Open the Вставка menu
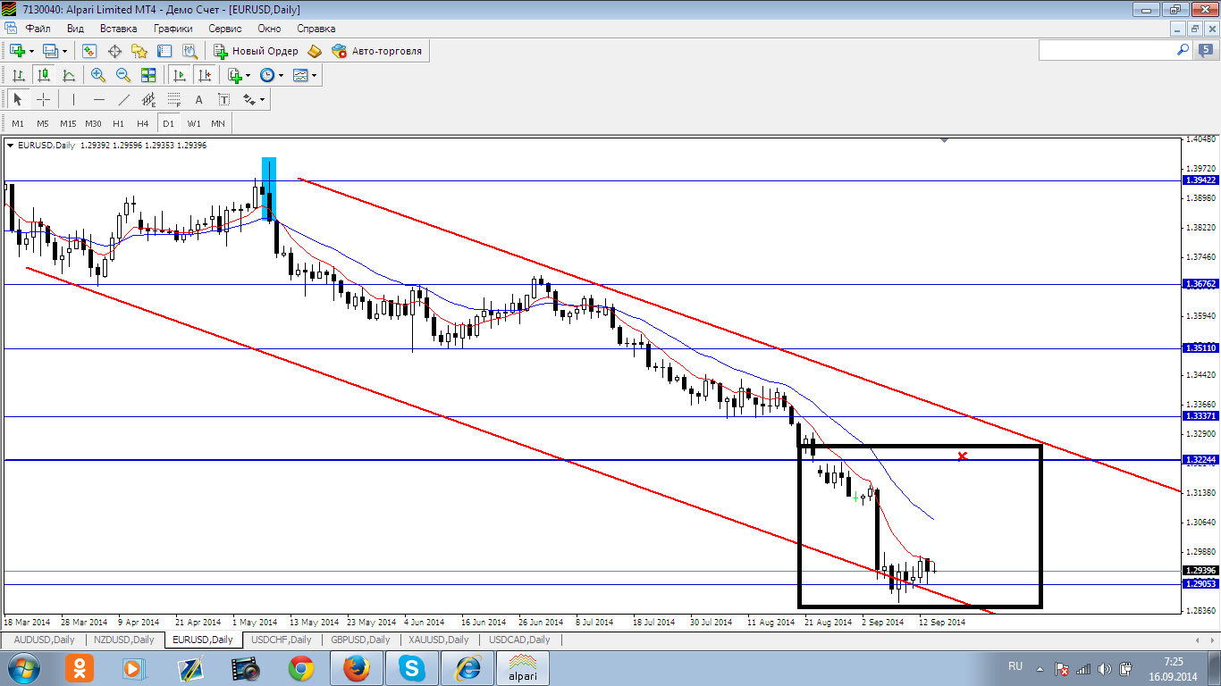The image size is (1221, 686). (x=118, y=29)
